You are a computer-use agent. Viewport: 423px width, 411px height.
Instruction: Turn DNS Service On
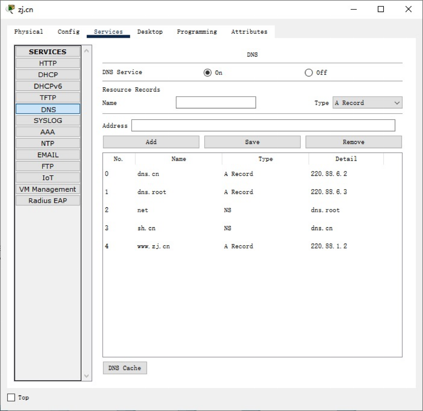[207, 72]
